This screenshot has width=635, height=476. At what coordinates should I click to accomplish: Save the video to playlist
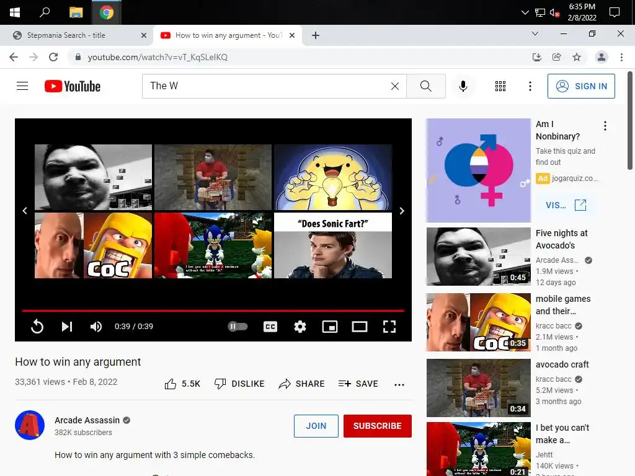358,384
